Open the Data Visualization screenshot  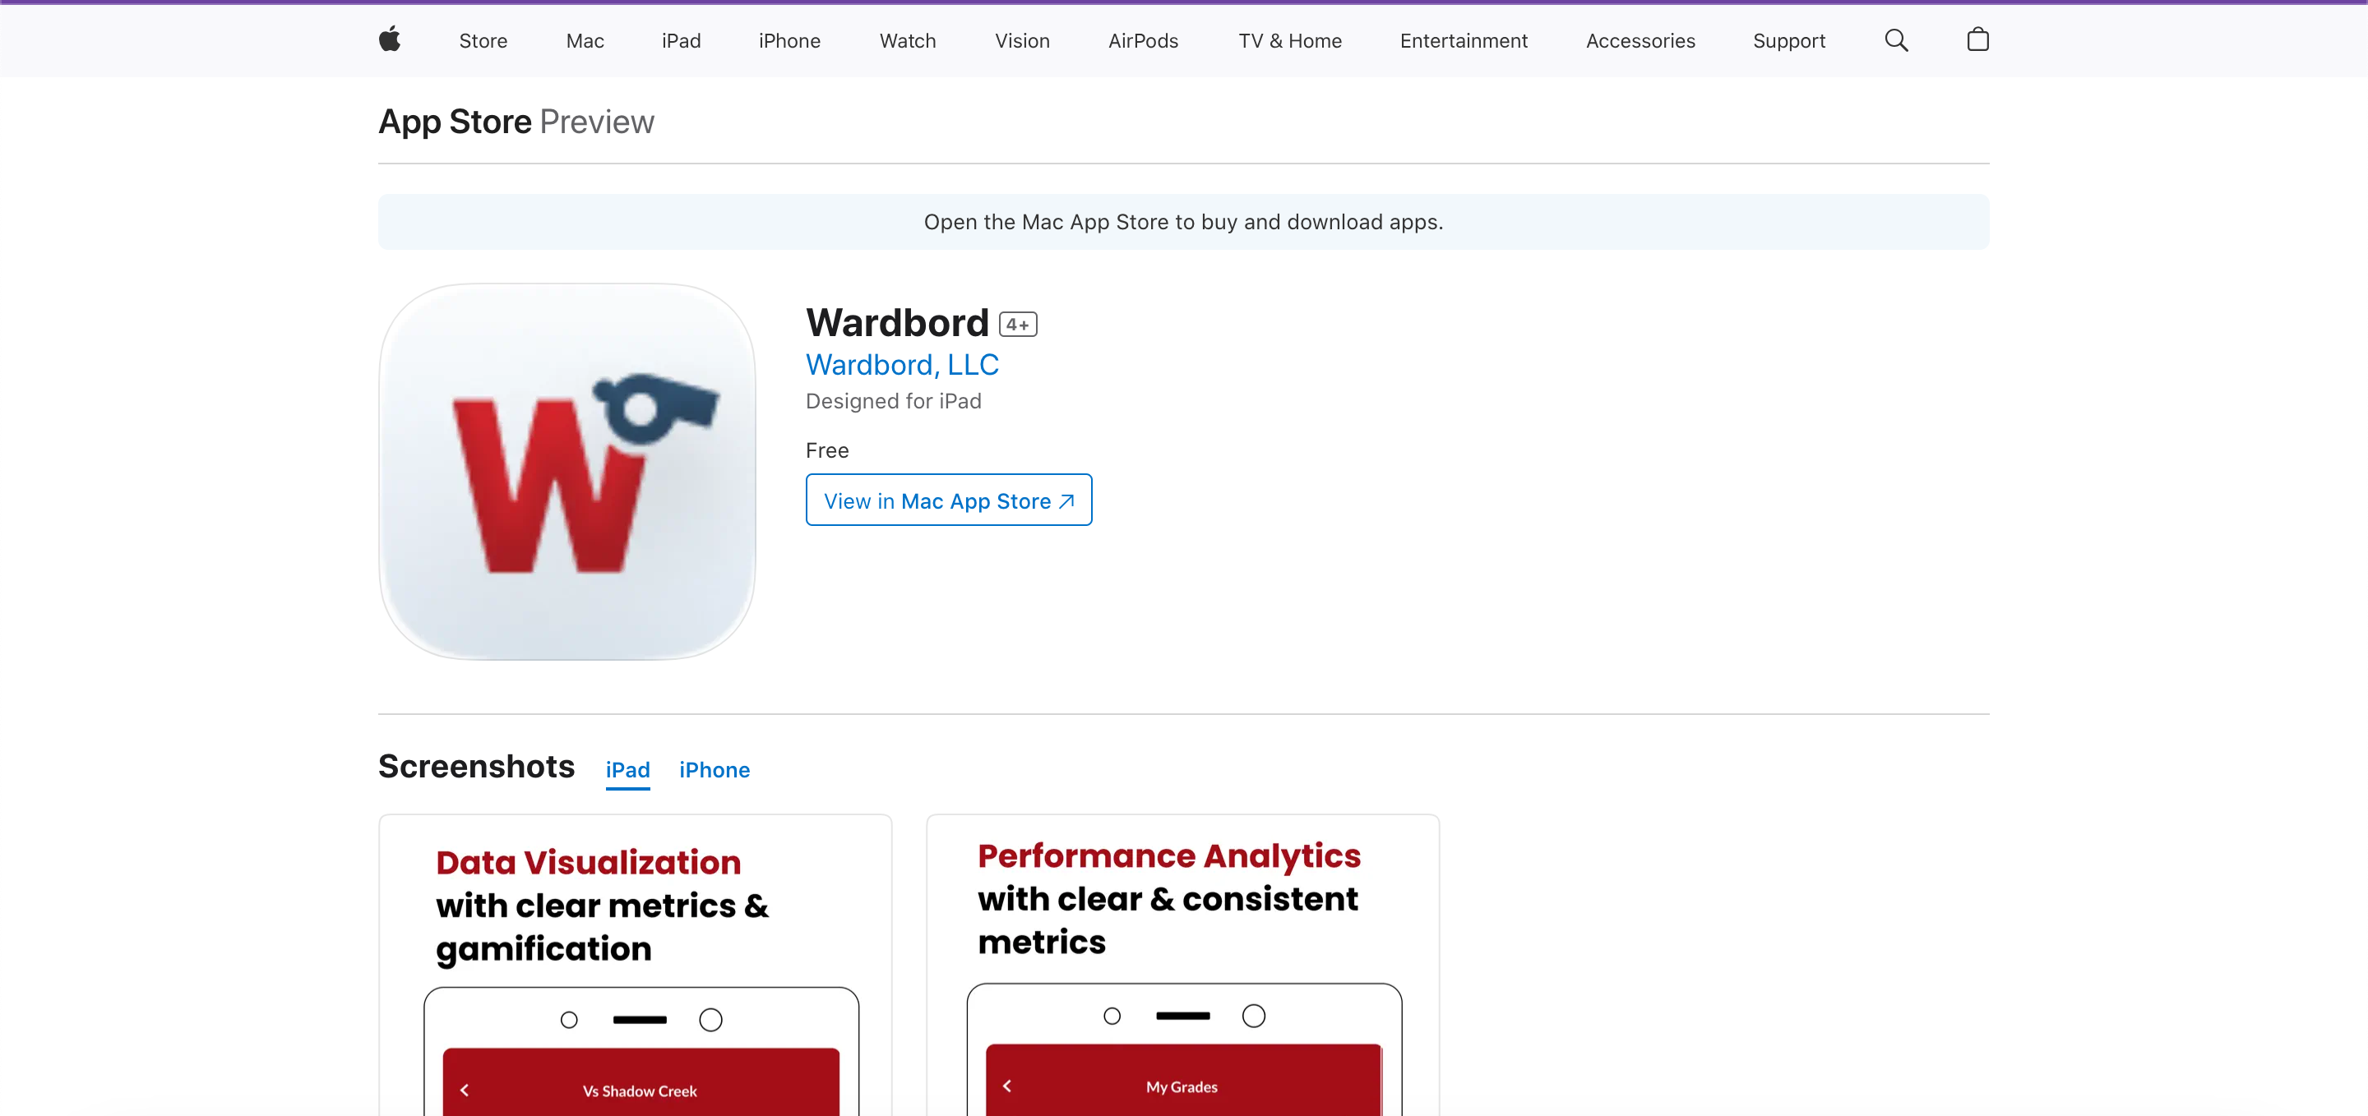click(x=636, y=965)
